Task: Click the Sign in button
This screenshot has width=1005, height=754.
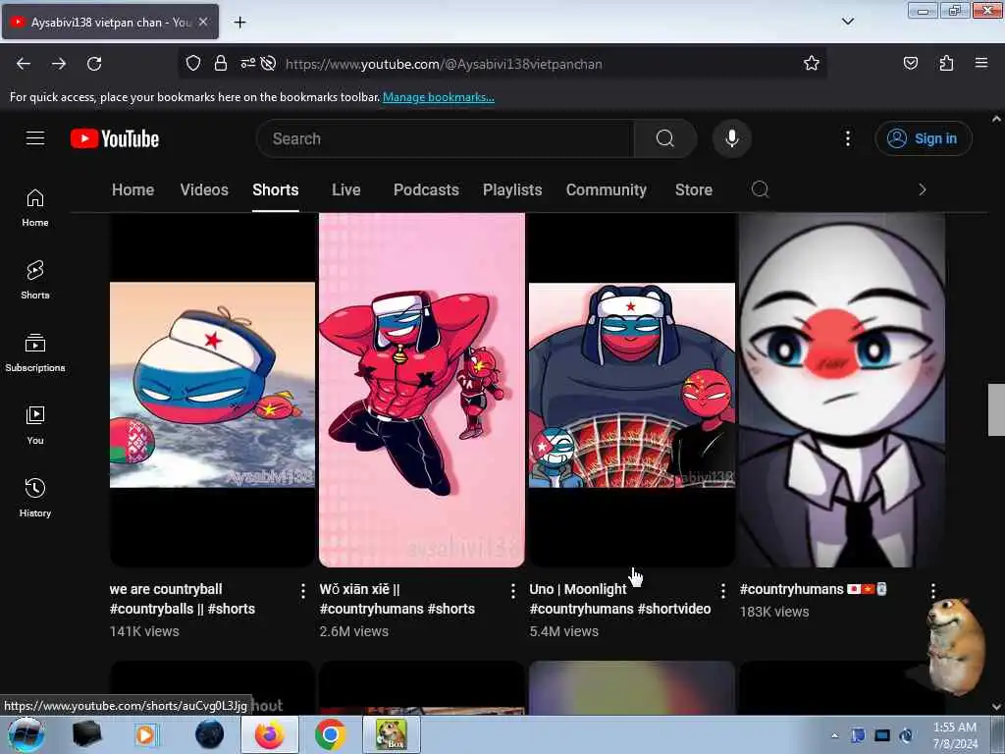Action: [923, 138]
